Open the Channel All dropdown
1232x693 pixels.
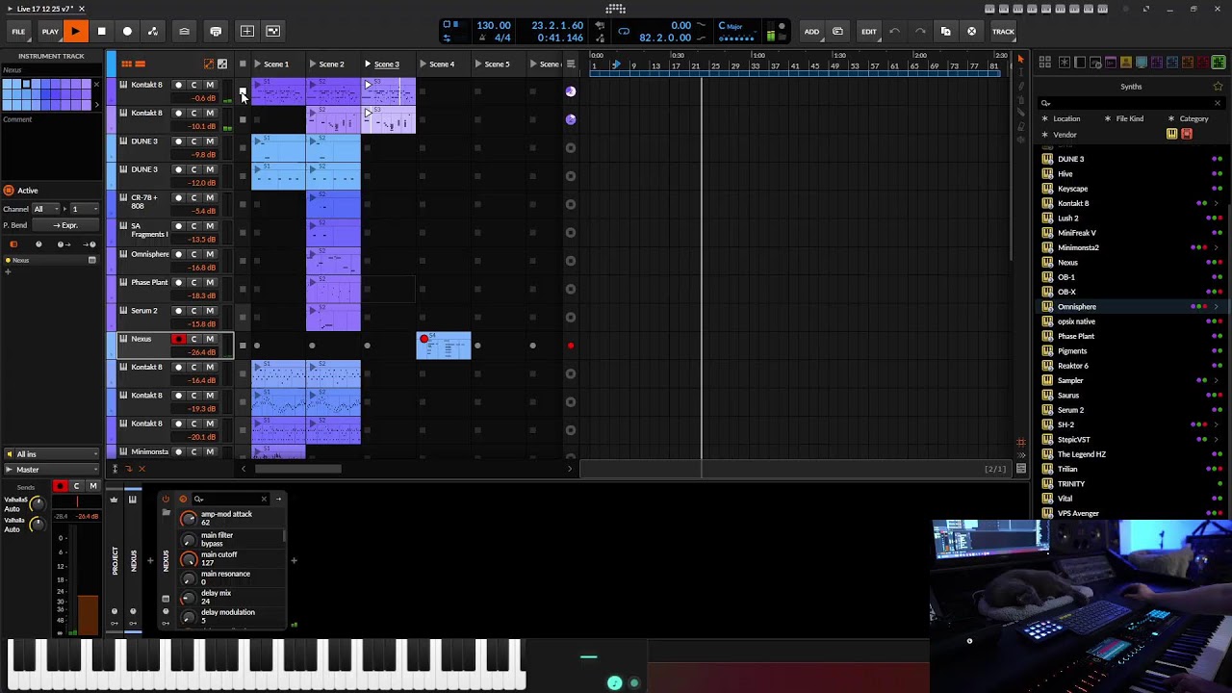coord(45,209)
